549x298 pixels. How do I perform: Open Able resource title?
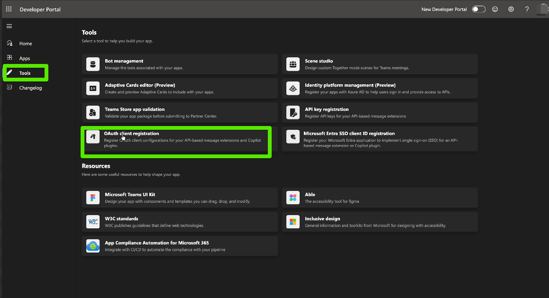point(310,194)
